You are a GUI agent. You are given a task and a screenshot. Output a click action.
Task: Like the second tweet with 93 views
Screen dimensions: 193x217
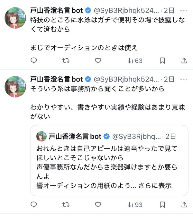(x=98, y=204)
